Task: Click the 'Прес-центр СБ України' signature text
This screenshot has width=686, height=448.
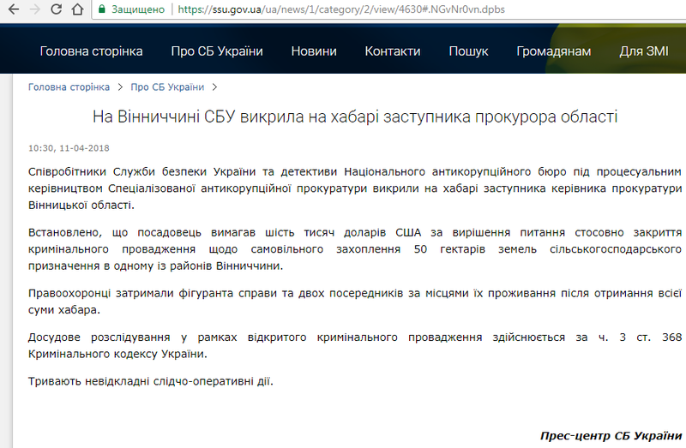Action: tap(611, 435)
